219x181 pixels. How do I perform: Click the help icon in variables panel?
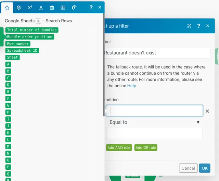point(91,8)
